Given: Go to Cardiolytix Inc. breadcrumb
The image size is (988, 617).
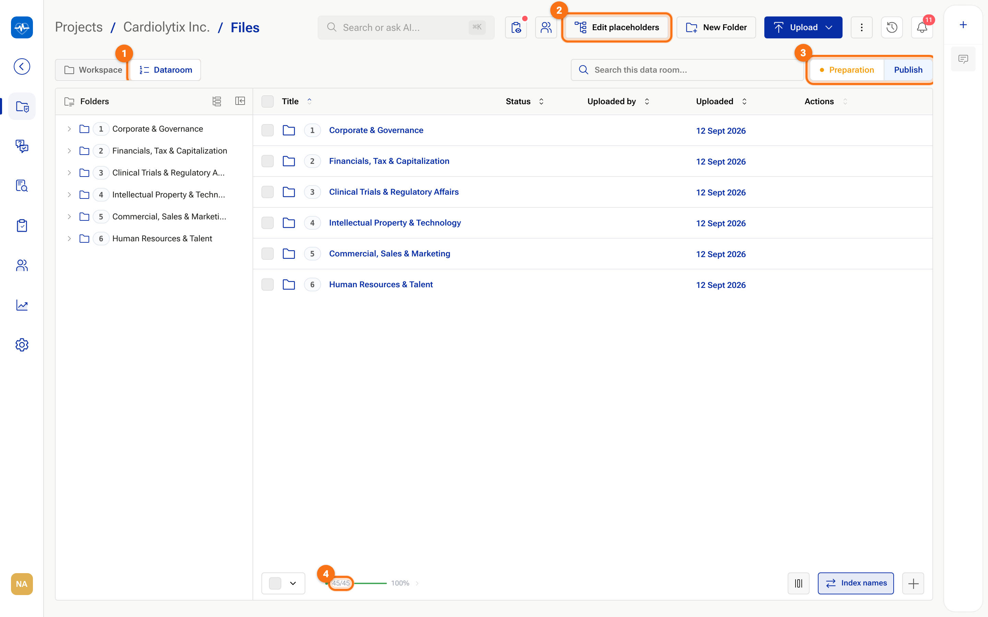Looking at the screenshot, I should tap(167, 27).
